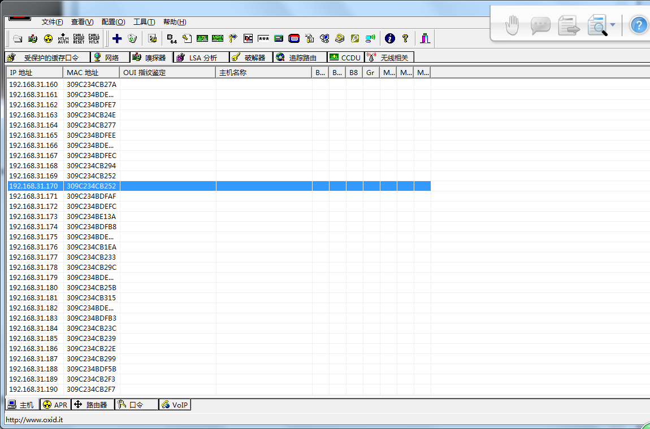Sort by the IP 地址 column header
The width and height of the screenshot is (650, 429).
click(35, 72)
